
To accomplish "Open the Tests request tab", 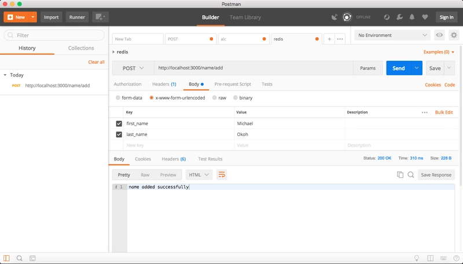I will tap(267, 84).
